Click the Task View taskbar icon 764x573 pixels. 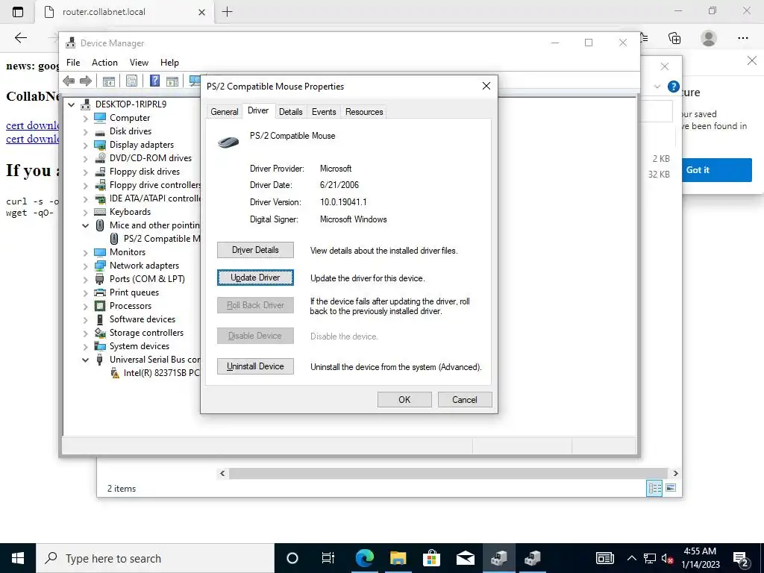(328, 558)
